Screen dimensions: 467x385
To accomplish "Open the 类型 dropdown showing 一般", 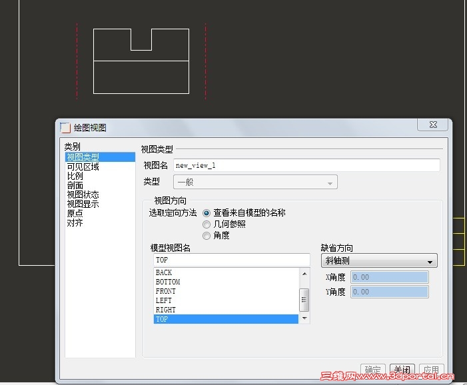I will point(255,182).
